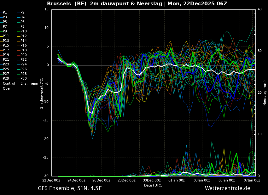Click the 07Jan 00z date tick label

252,180
